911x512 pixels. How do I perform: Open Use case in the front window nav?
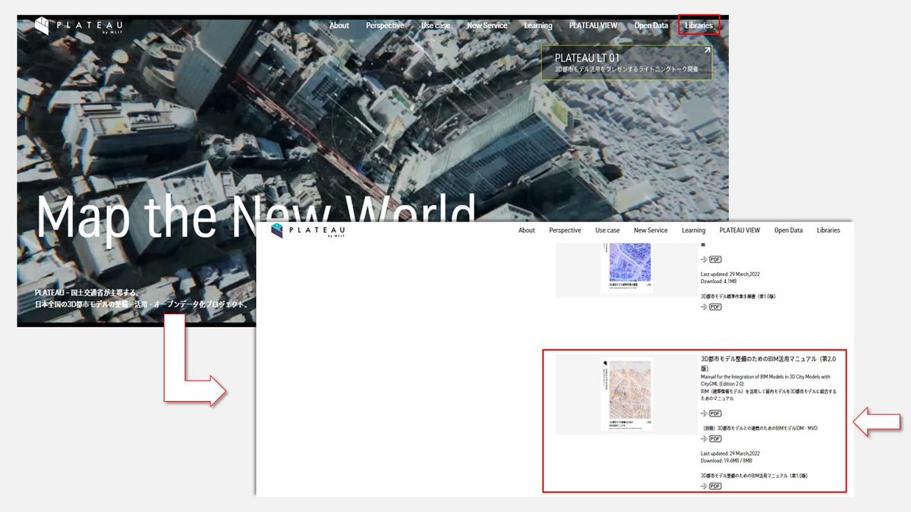pos(607,231)
